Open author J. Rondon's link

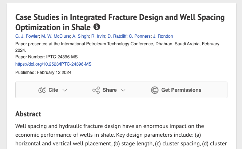pyautogui.click(x=163, y=36)
